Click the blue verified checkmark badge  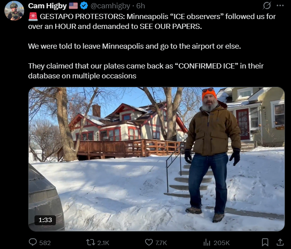click(x=84, y=6)
